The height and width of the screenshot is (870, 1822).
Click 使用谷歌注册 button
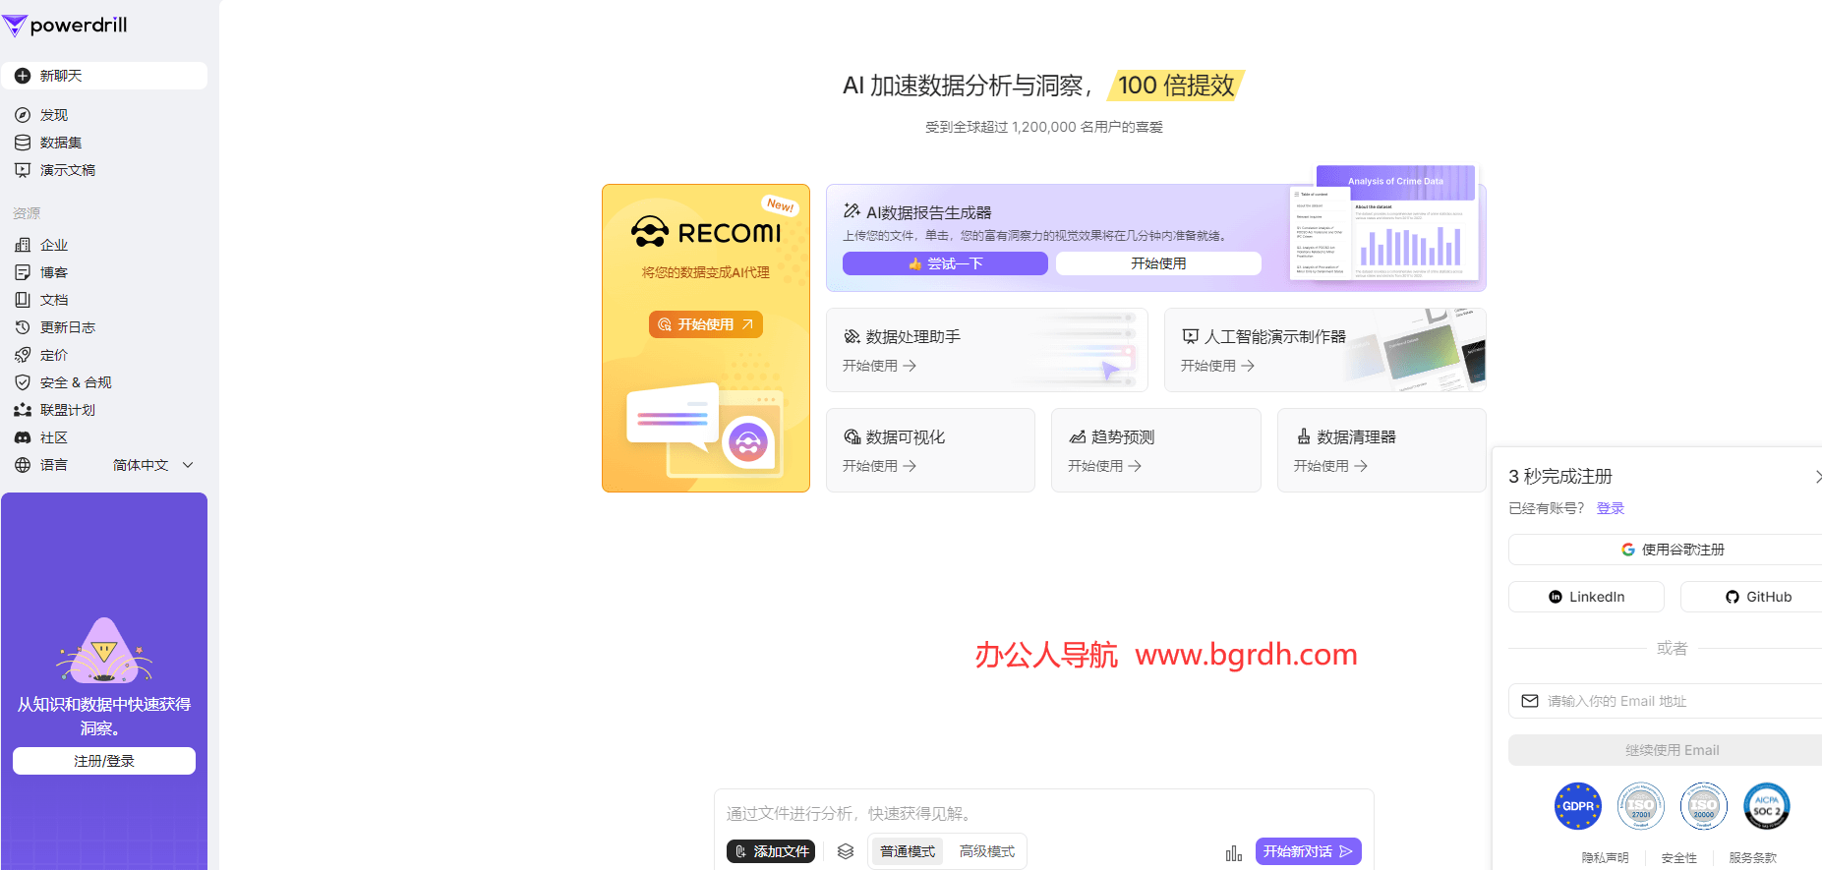point(1672,550)
